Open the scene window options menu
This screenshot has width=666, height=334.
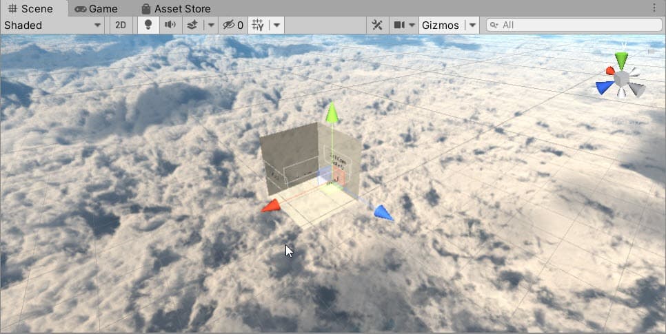[x=654, y=8]
